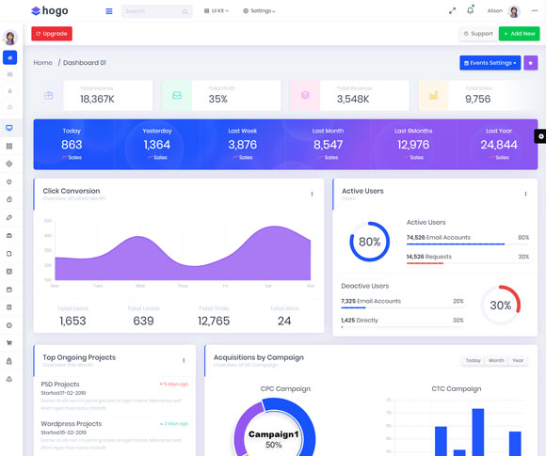Click the Yesterday 1,364 sales stat
The width and height of the screenshot is (546, 456).
tap(157, 145)
